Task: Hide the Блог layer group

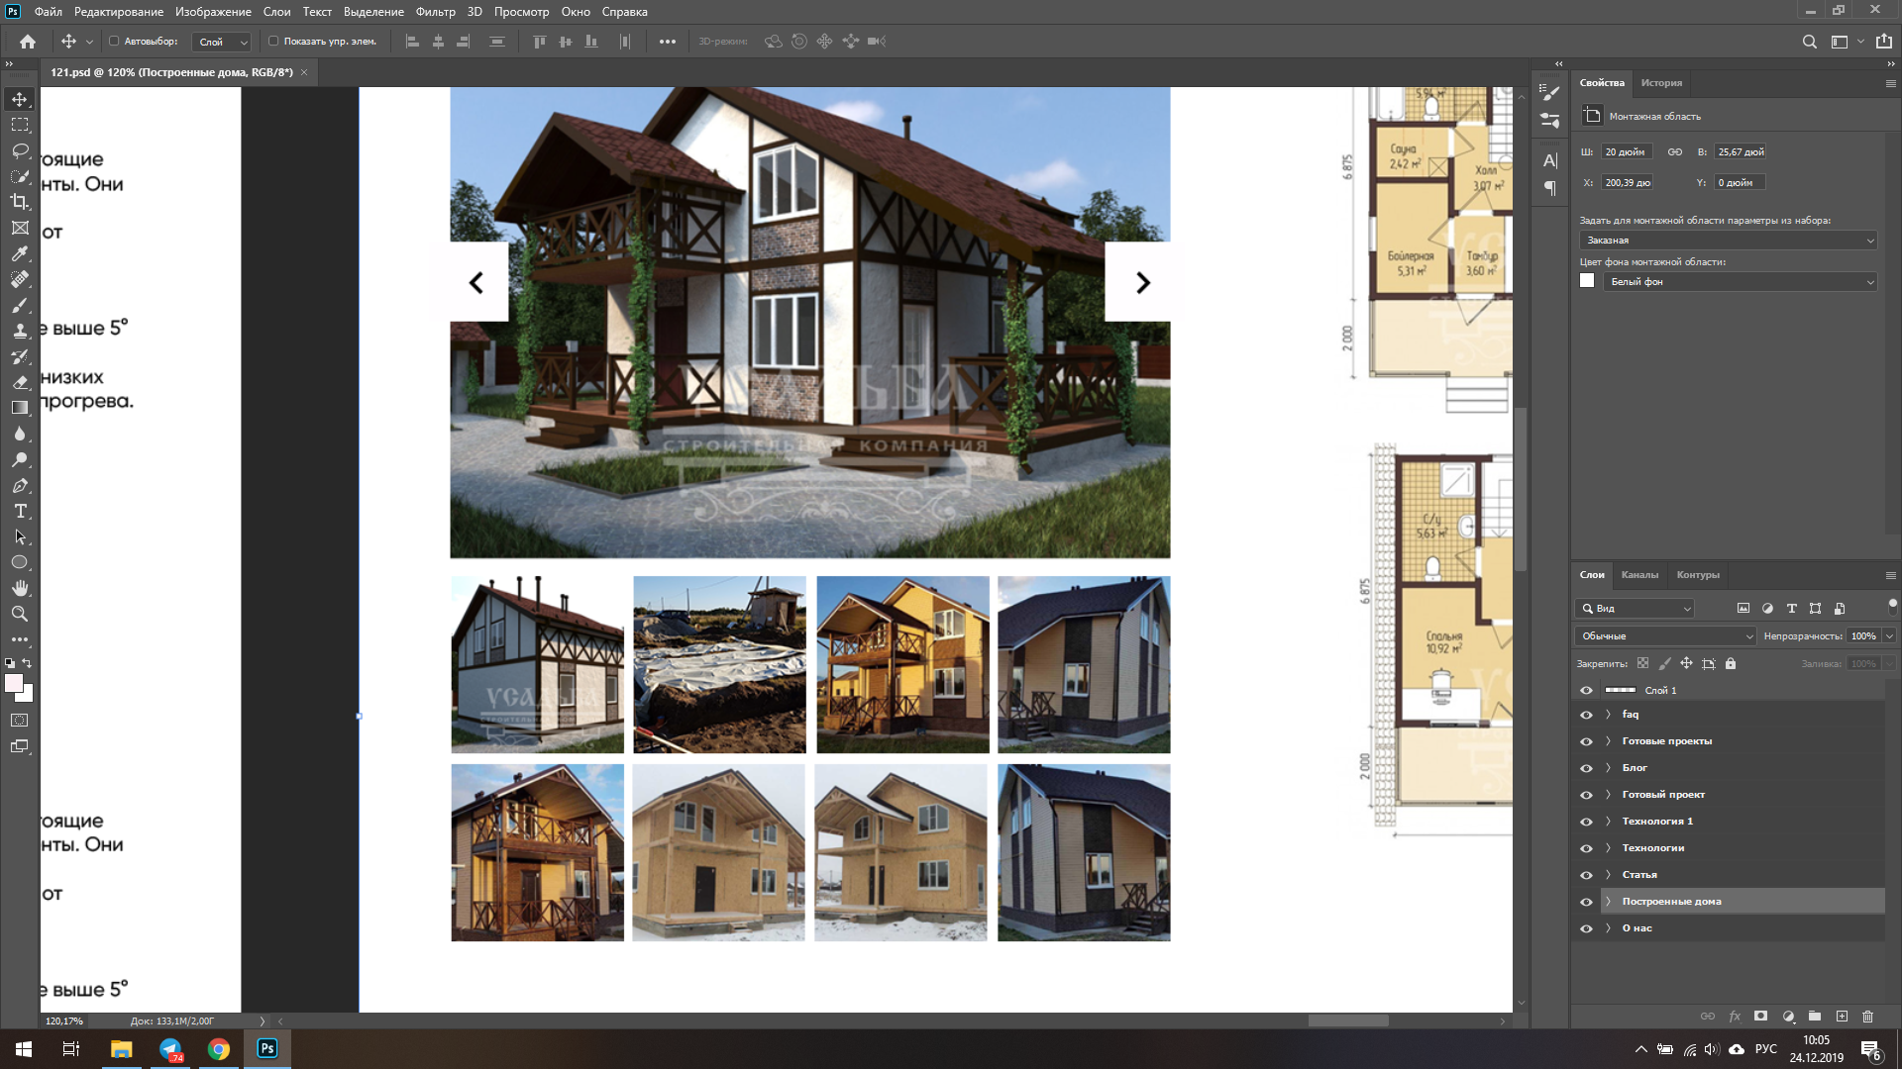Action: 1586,768
